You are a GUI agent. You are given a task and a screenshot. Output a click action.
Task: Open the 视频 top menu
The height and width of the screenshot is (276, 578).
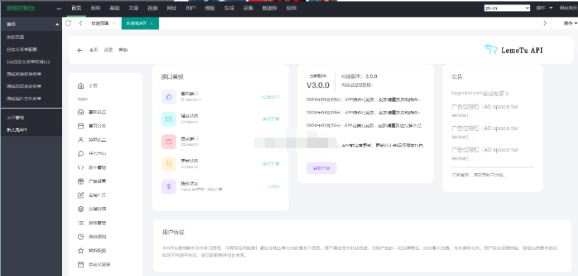pos(152,8)
